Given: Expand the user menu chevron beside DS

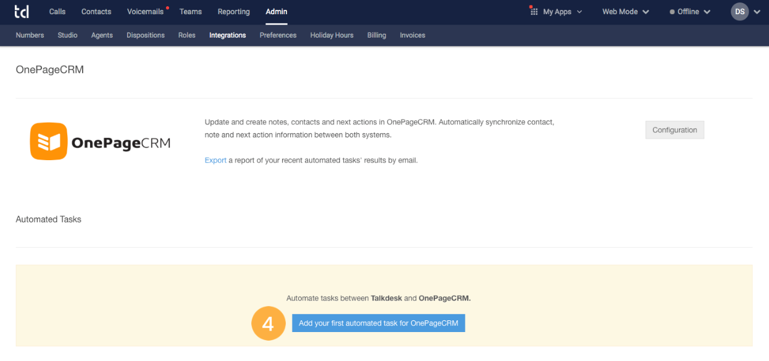Looking at the screenshot, I should point(757,12).
